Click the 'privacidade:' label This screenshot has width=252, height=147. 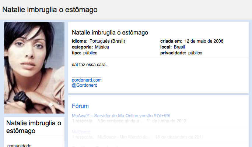pyautogui.click(x=173, y=53)
